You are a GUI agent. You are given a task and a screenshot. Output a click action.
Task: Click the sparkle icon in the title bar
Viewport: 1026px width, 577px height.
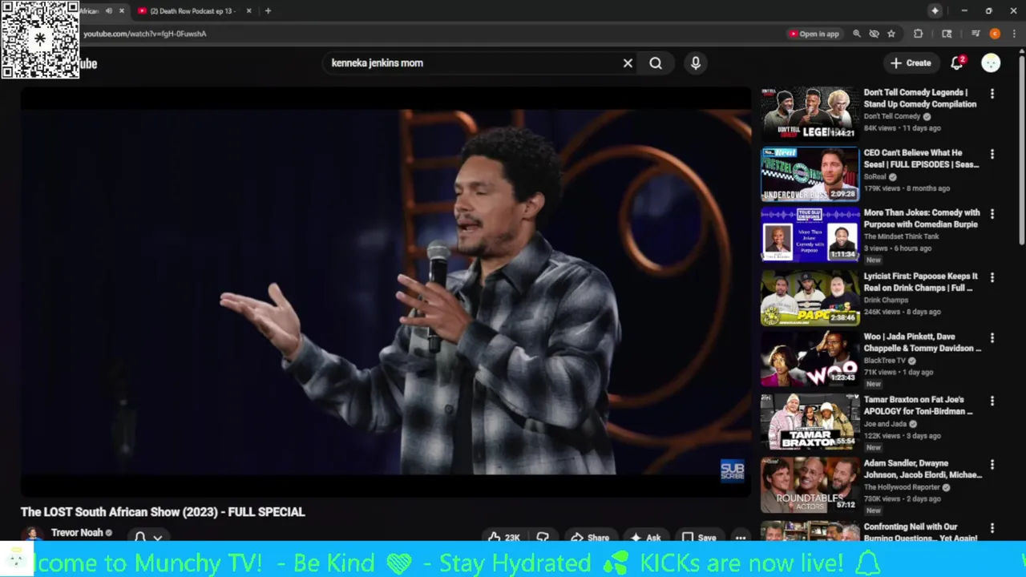pyautogui.click(x=935, y=10)
